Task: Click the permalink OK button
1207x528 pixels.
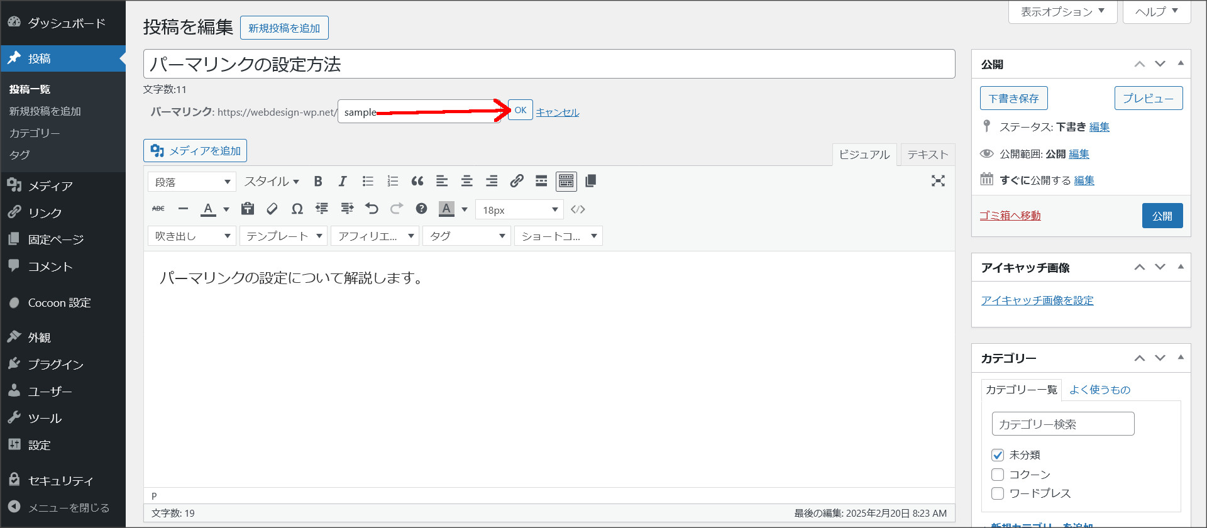Action: (521, 110)
